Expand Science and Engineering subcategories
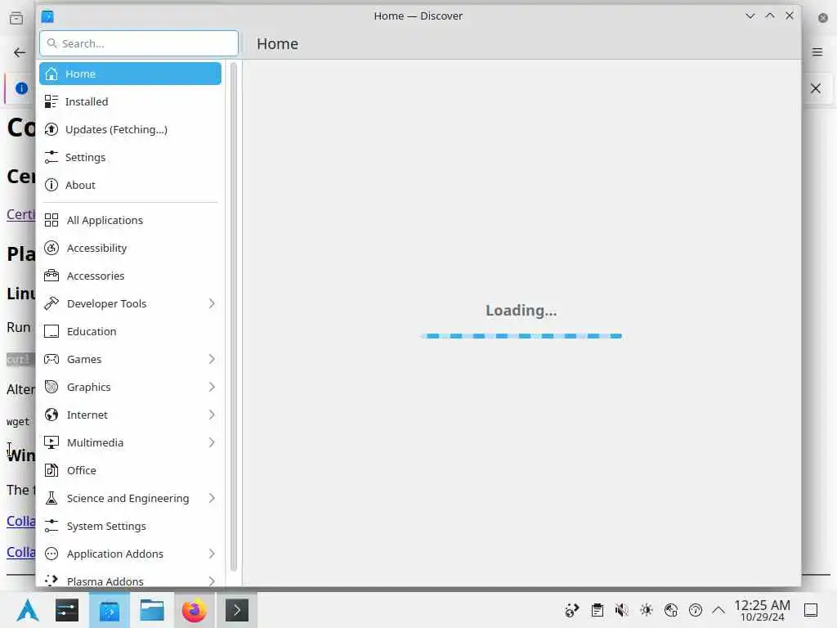The height and width of the screenshot is (628, 837). (212, 498)
